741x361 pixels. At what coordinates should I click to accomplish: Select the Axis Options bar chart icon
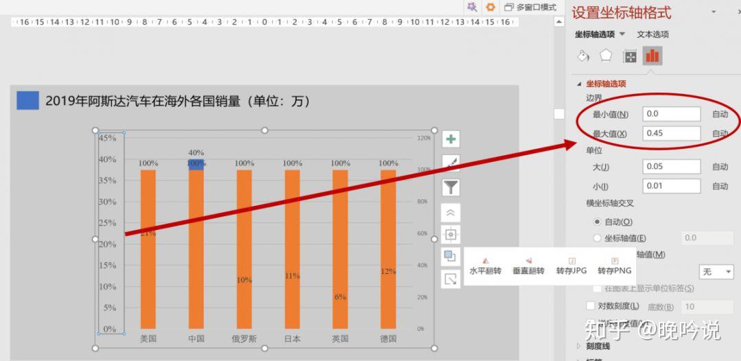(x=652, y=56)
